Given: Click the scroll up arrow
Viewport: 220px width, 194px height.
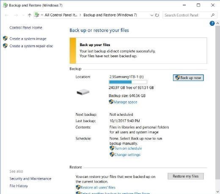Looking at the screenshot, I should [217, 23].
